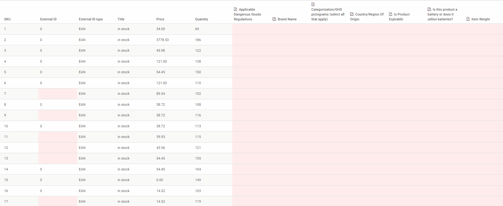Click the price 54.45 in SKU 13 row

(161, 158)
